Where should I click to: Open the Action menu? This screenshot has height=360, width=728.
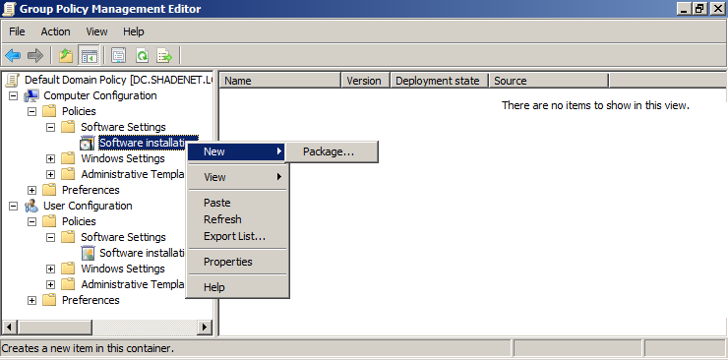[55, 31]
